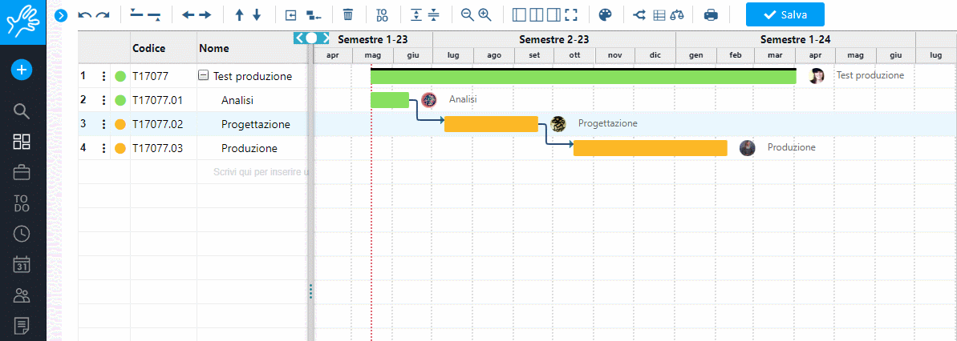Open row menu for task T17077.02

point(103,124)
